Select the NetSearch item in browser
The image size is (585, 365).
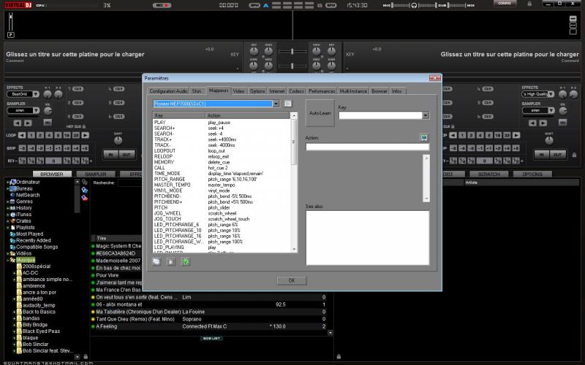tap(27, 195)
